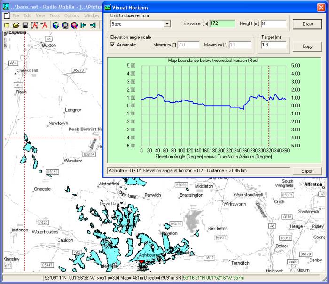Click the Parwich label on map
Viewport: 329px width, 284px height.
coord(153,195)
